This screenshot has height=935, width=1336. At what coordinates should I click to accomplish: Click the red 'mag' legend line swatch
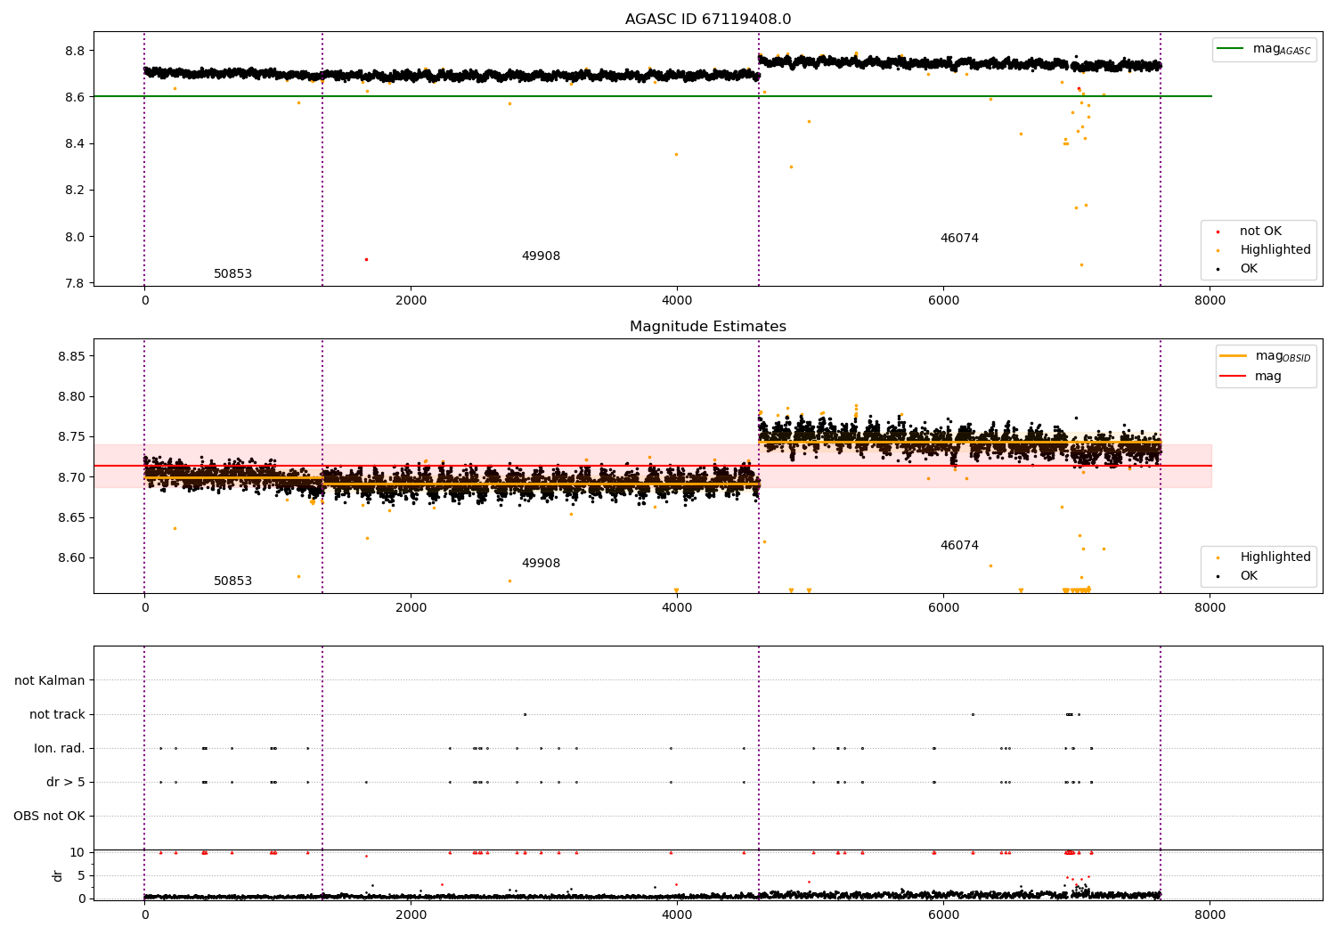point(1234,376)
